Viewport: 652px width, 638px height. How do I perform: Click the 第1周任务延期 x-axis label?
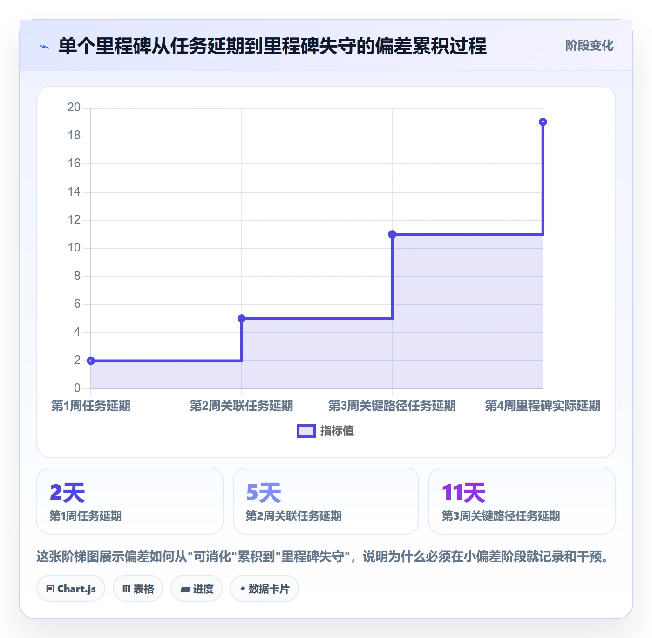(x=91, y=406)
